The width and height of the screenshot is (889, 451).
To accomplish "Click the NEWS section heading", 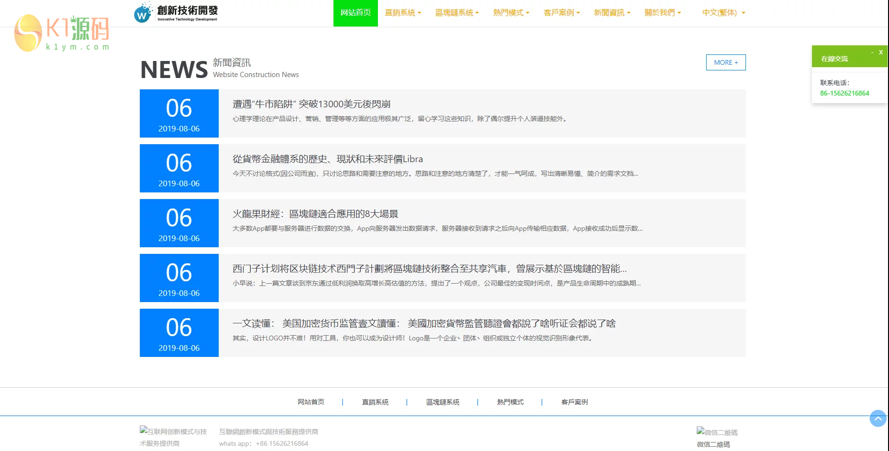I will click(x=174, y=69).
